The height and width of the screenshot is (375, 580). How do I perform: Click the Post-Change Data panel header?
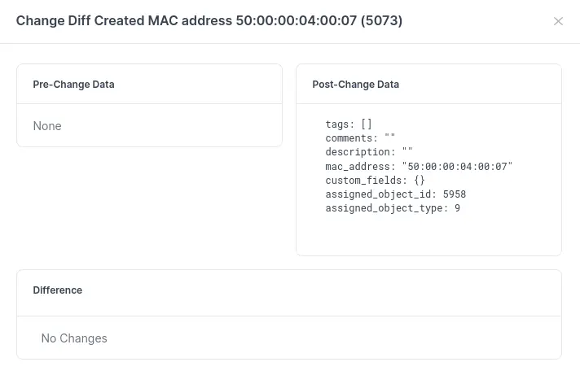tap(356, 85)
